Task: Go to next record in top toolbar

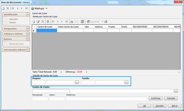Action: pos(22,8)
